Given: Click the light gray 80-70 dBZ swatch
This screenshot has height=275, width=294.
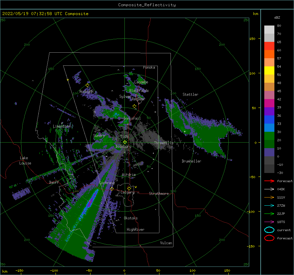Looking at the screenshot, I should point(269,30).
